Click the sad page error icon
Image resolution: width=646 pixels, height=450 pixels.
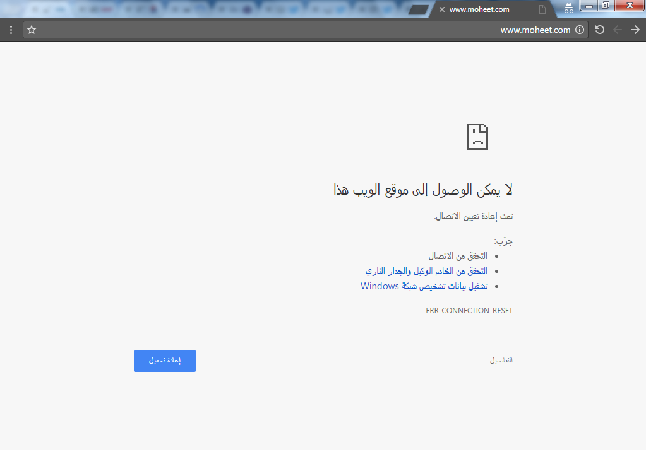point(477,137)
